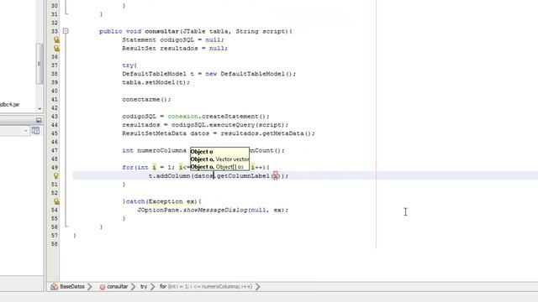Click "String script" in the method parameters

261,32
